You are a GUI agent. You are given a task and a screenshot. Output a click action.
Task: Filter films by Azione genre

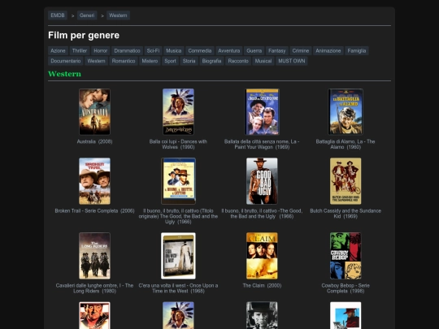point(58,50)
